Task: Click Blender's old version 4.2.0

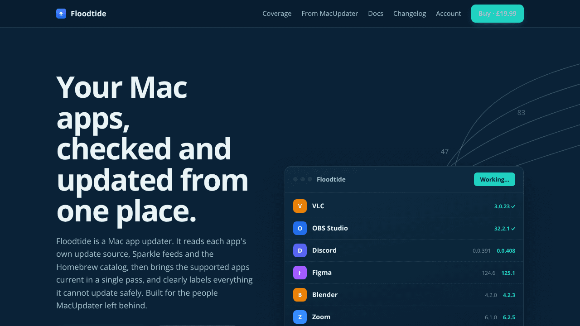Action: (x=491, y=295)
